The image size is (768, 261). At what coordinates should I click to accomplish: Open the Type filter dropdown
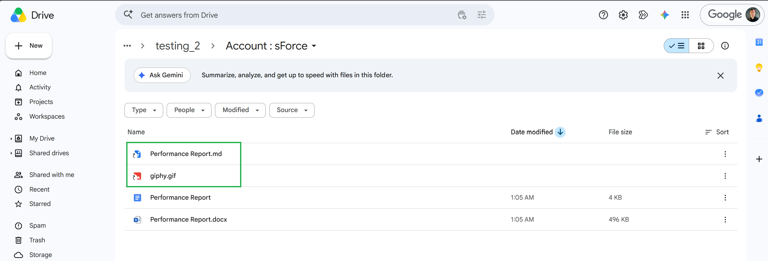144,110
